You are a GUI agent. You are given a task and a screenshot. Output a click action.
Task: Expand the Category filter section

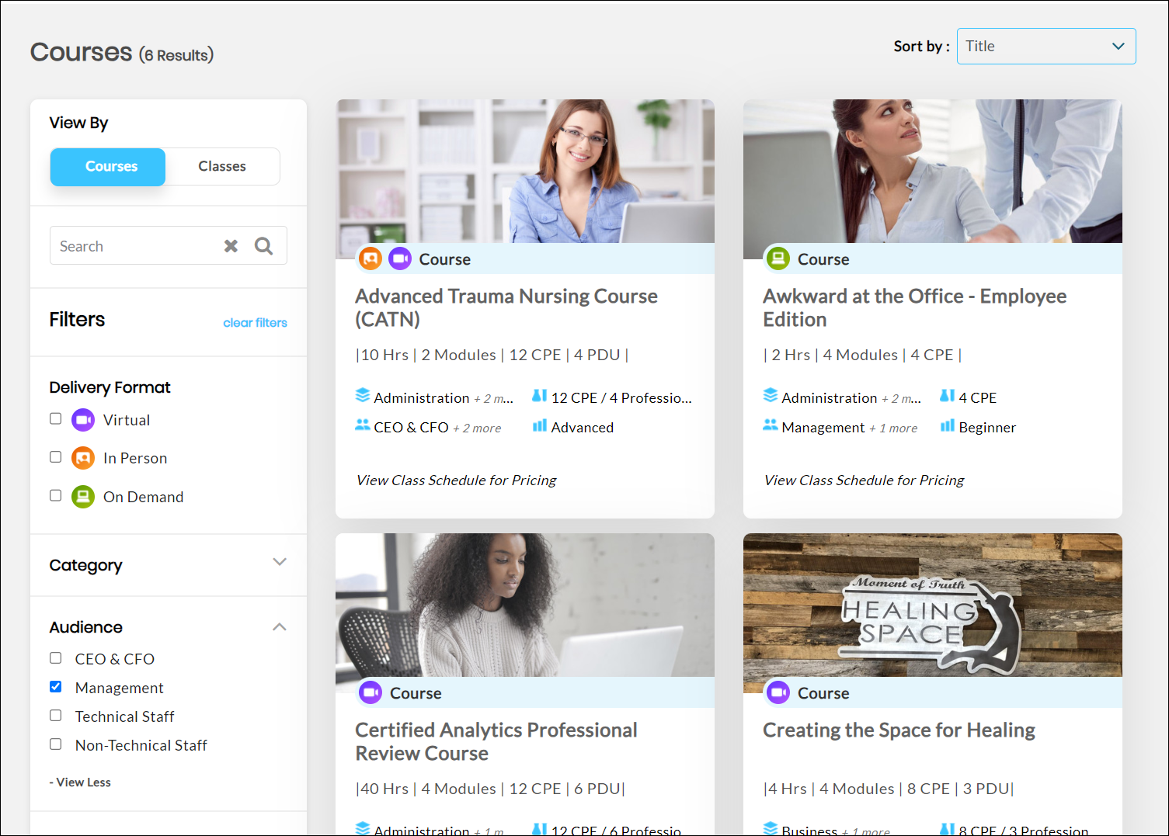pyautogui.click(x=280, y=562)
